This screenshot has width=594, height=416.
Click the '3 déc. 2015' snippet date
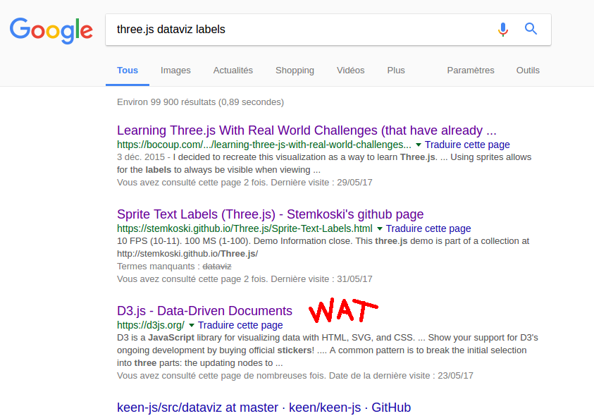click(141, 157)
